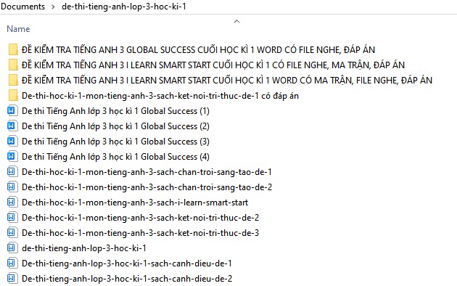The width and height of the screenshot is (457, 286).
Task: Select file De thi Tiếng Anh lớp 3 Global Success (1)
Action: point(115,111)
